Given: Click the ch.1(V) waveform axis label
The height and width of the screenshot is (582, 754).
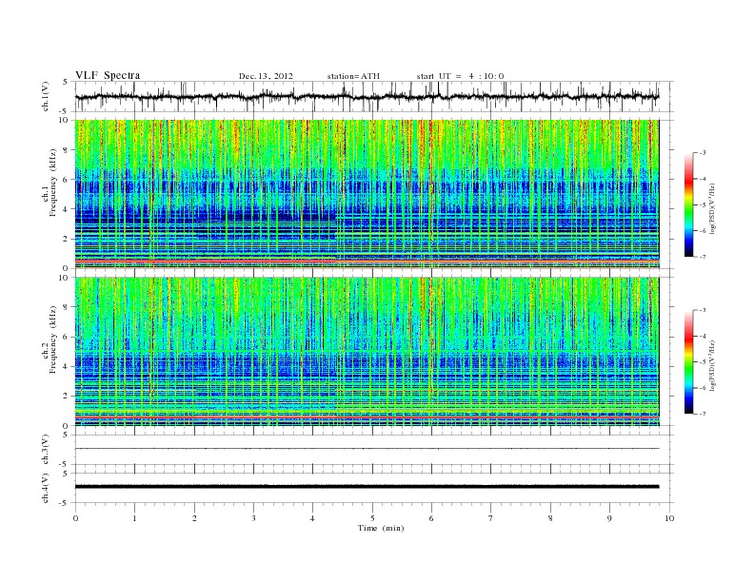Looking at the screenshot, I should [46, 96].
